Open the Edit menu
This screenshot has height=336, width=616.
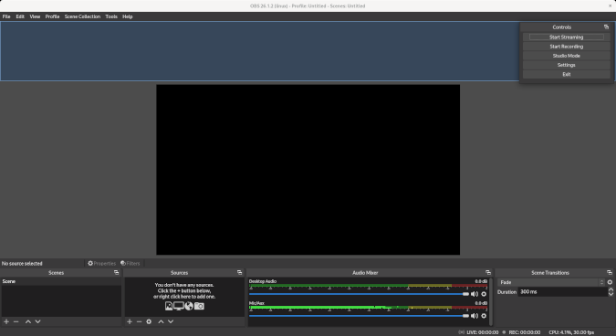(20, 16)
